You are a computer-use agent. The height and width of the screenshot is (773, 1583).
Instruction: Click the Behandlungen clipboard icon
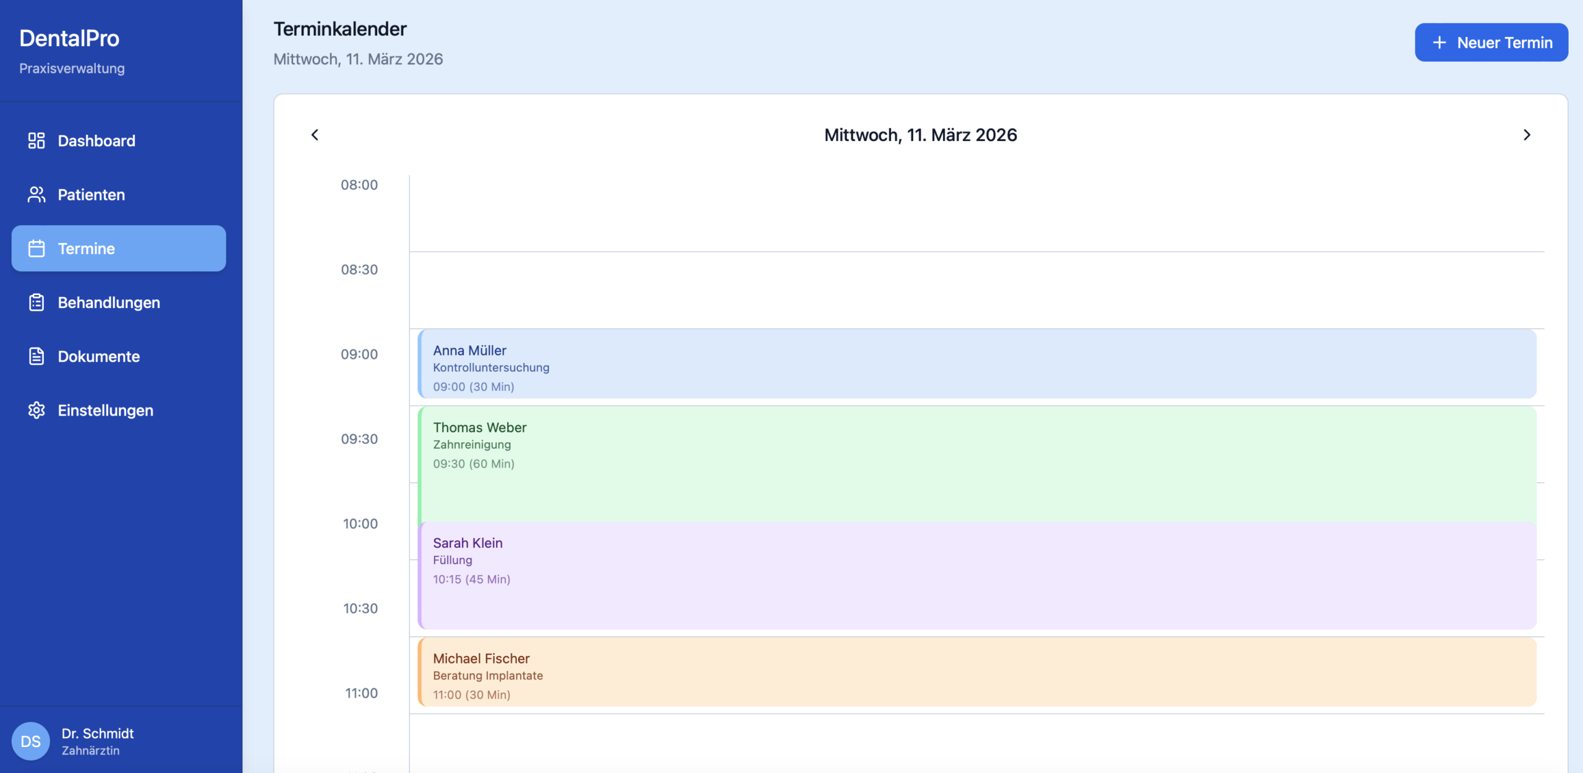point(36,302)
